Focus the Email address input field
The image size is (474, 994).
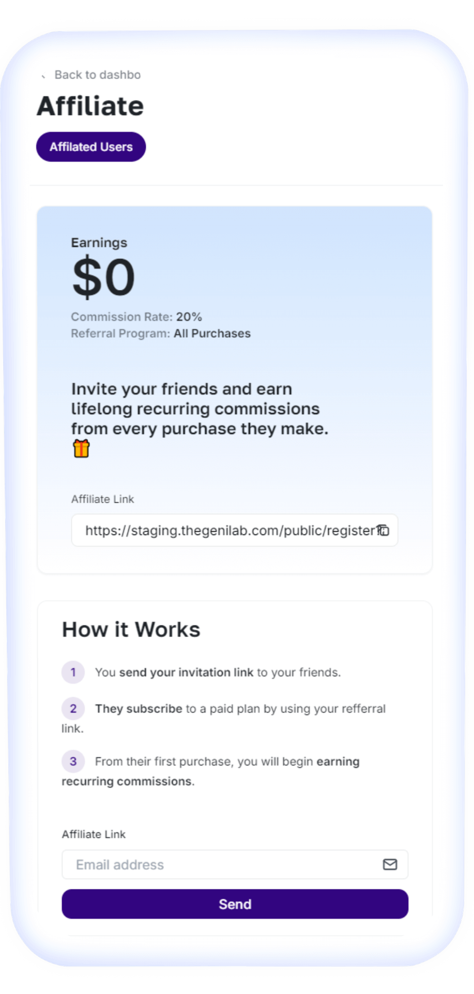click(222, 865)
